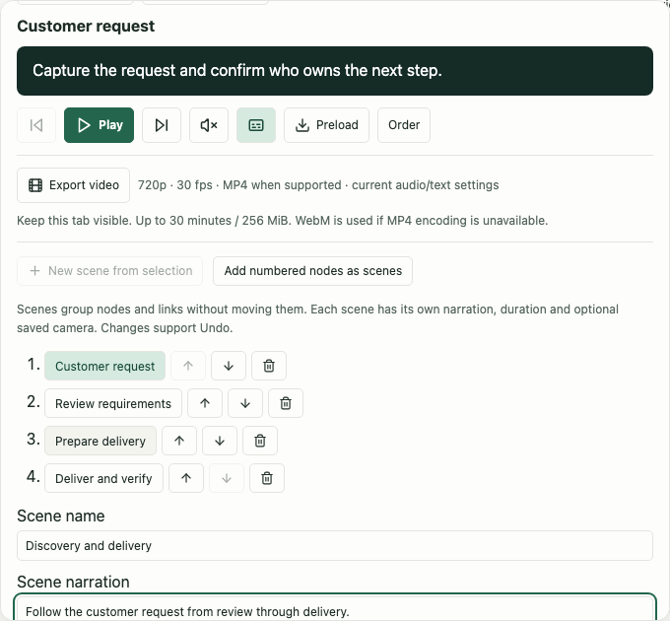Move Deliver and verify scene up
The image size is (670, 621).
(x=186, y=478)
